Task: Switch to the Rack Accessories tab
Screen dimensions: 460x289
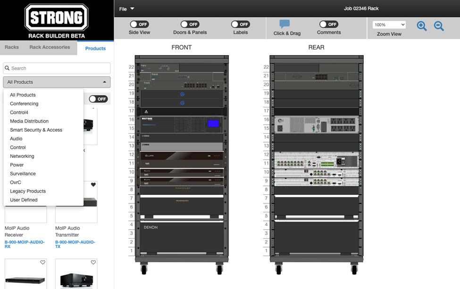Action: [50, 47]
